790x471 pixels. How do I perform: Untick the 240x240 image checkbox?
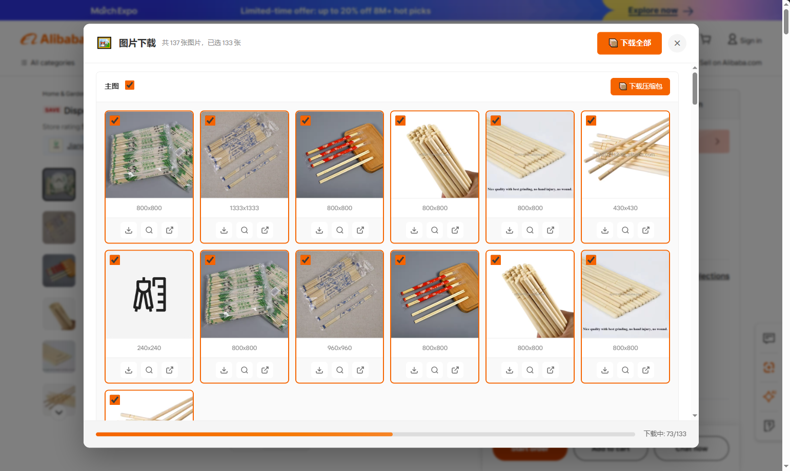click(x=115, y=260)
